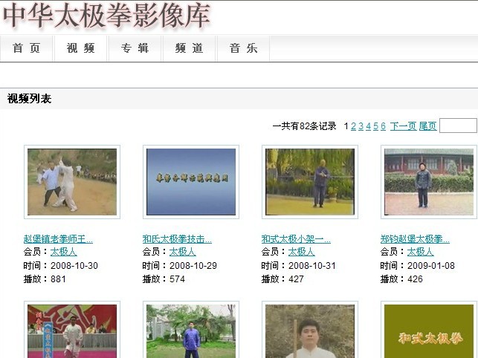View member 太极人 under the 2008-10-30 video
This screenshot has width=478, height=358.
coord(64,252)
